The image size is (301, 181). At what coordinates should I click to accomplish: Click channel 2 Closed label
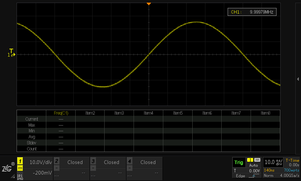pyautogui.click(x=75, y=163)
